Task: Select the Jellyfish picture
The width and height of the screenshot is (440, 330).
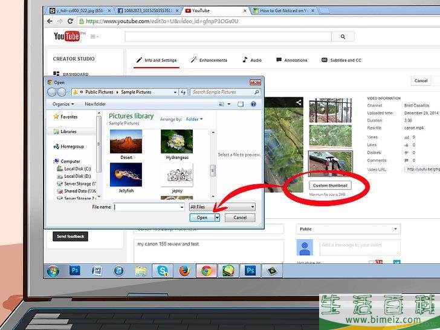Action: tap(126, 178)
